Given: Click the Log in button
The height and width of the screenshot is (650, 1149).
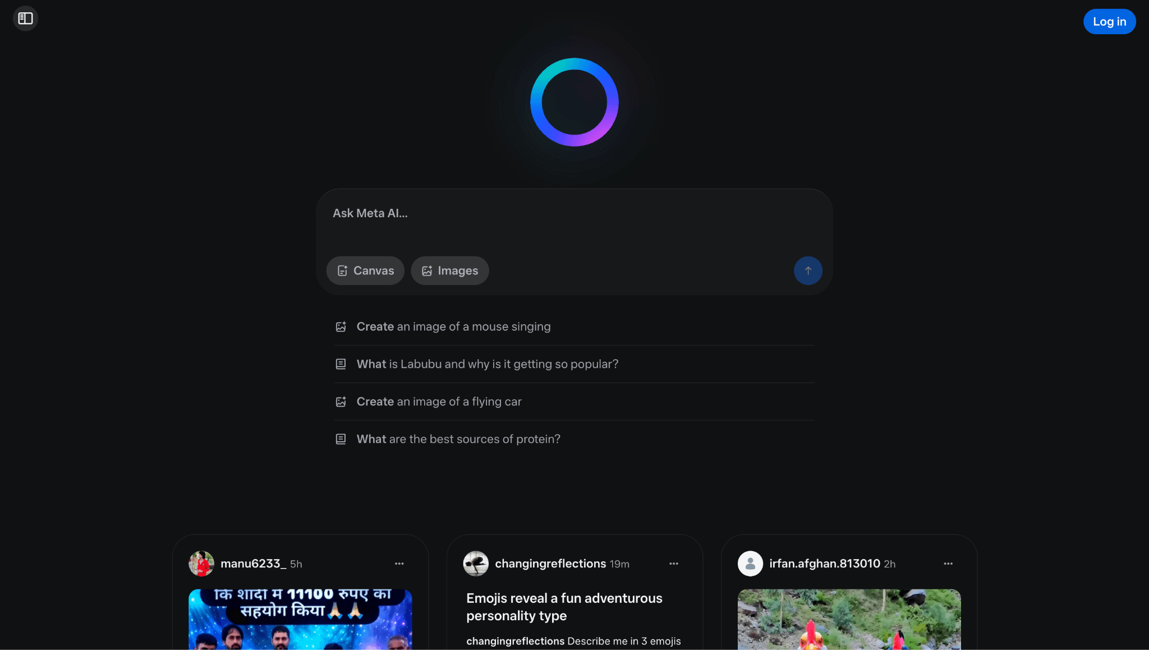Looking at the screenshot, I should (x=1109, y=21).
